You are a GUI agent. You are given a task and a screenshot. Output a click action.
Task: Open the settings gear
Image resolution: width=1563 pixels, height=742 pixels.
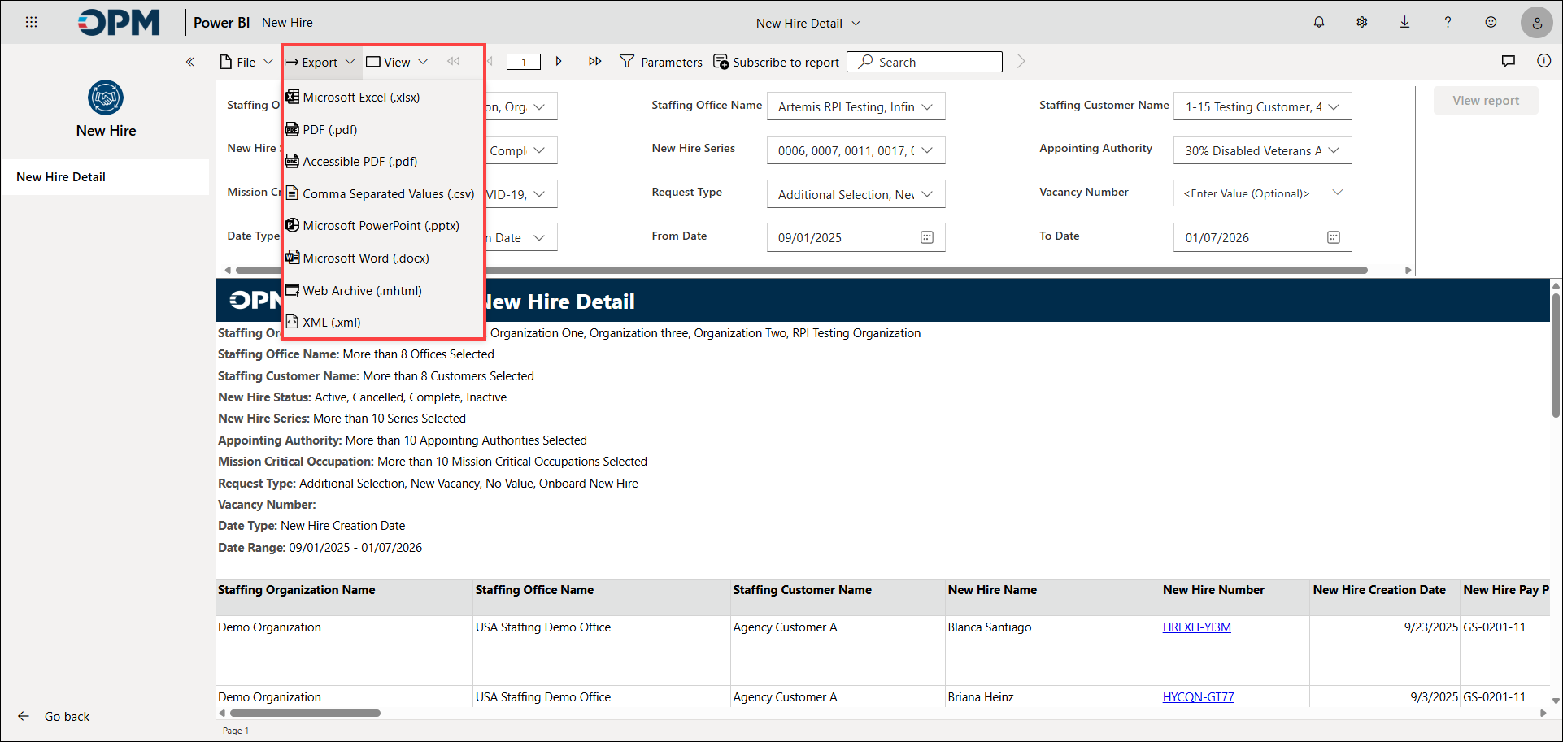[1362, 22]
